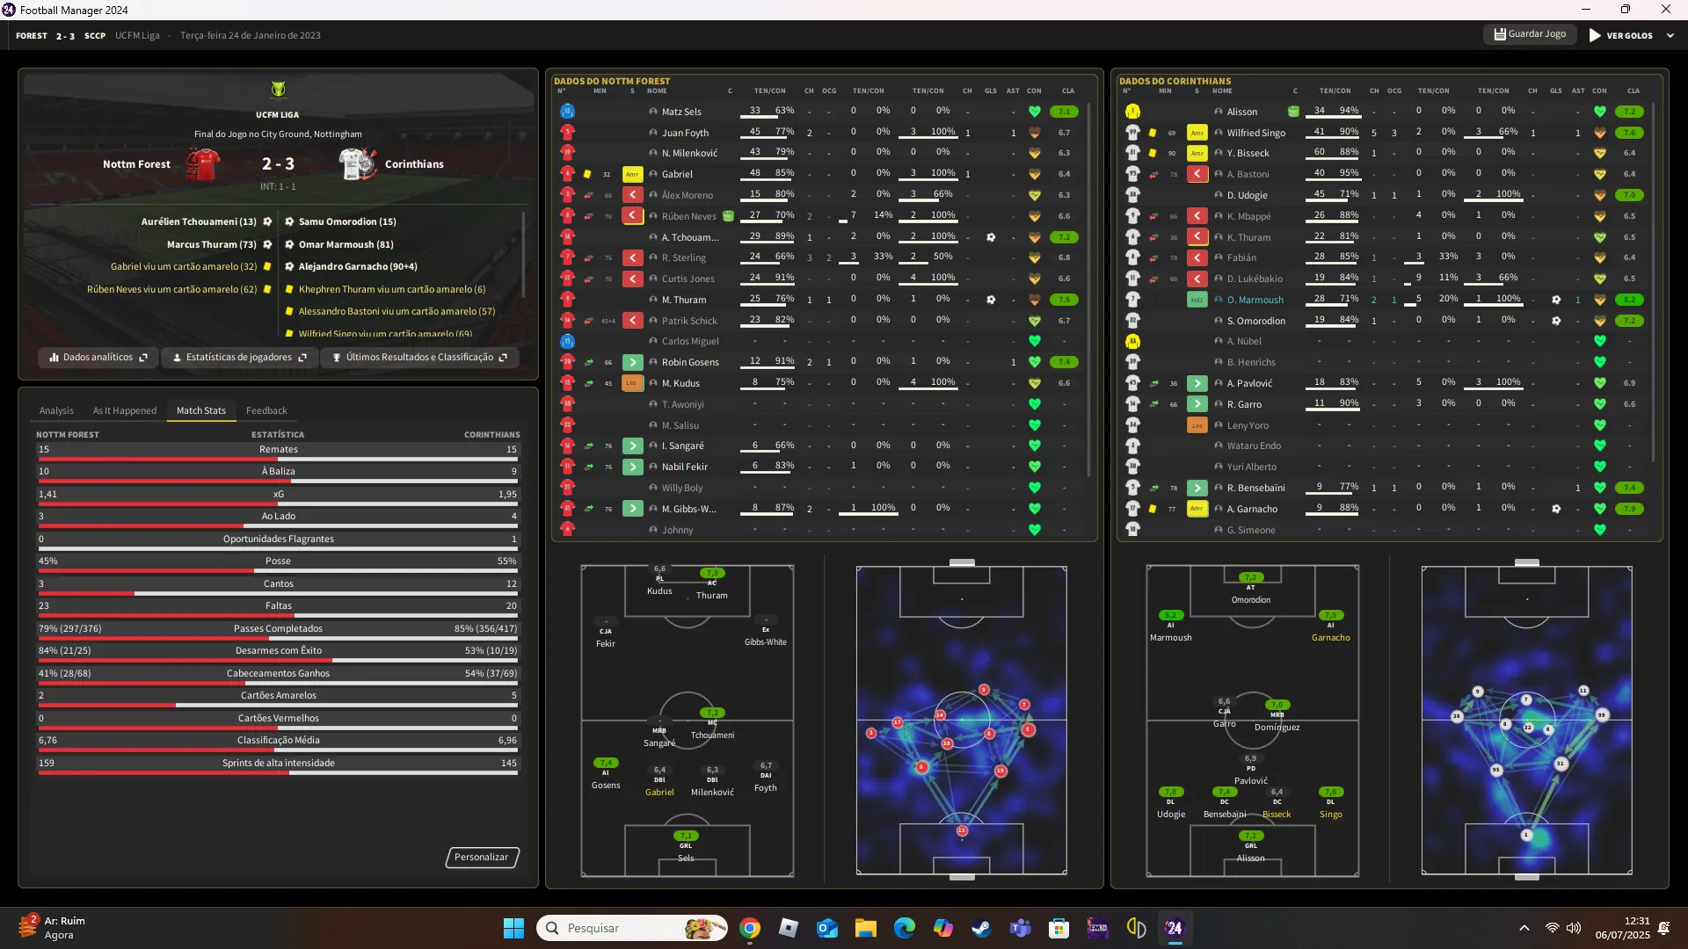Click Wilfried Singo yellow card Amr badge

click(x=1197, y=133)
